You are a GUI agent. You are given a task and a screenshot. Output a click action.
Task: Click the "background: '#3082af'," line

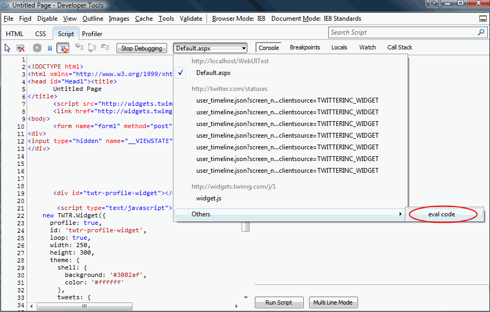point(106,275)
